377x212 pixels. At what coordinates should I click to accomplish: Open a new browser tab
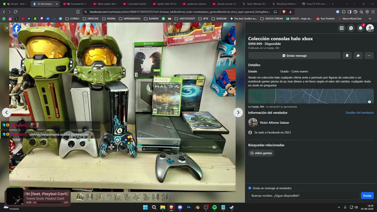333,4
